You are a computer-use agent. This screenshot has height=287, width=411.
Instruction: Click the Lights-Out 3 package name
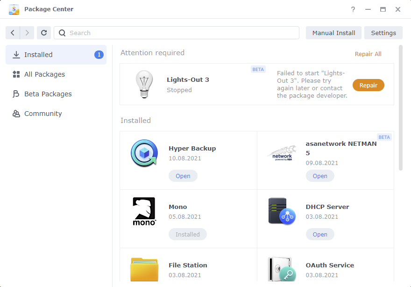pos(188,80)
